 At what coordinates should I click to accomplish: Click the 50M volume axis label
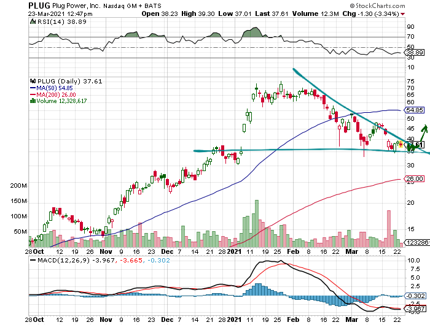20,232
